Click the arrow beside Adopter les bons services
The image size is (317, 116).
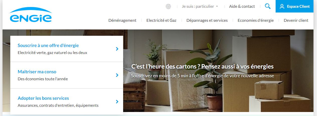[117, 101]
